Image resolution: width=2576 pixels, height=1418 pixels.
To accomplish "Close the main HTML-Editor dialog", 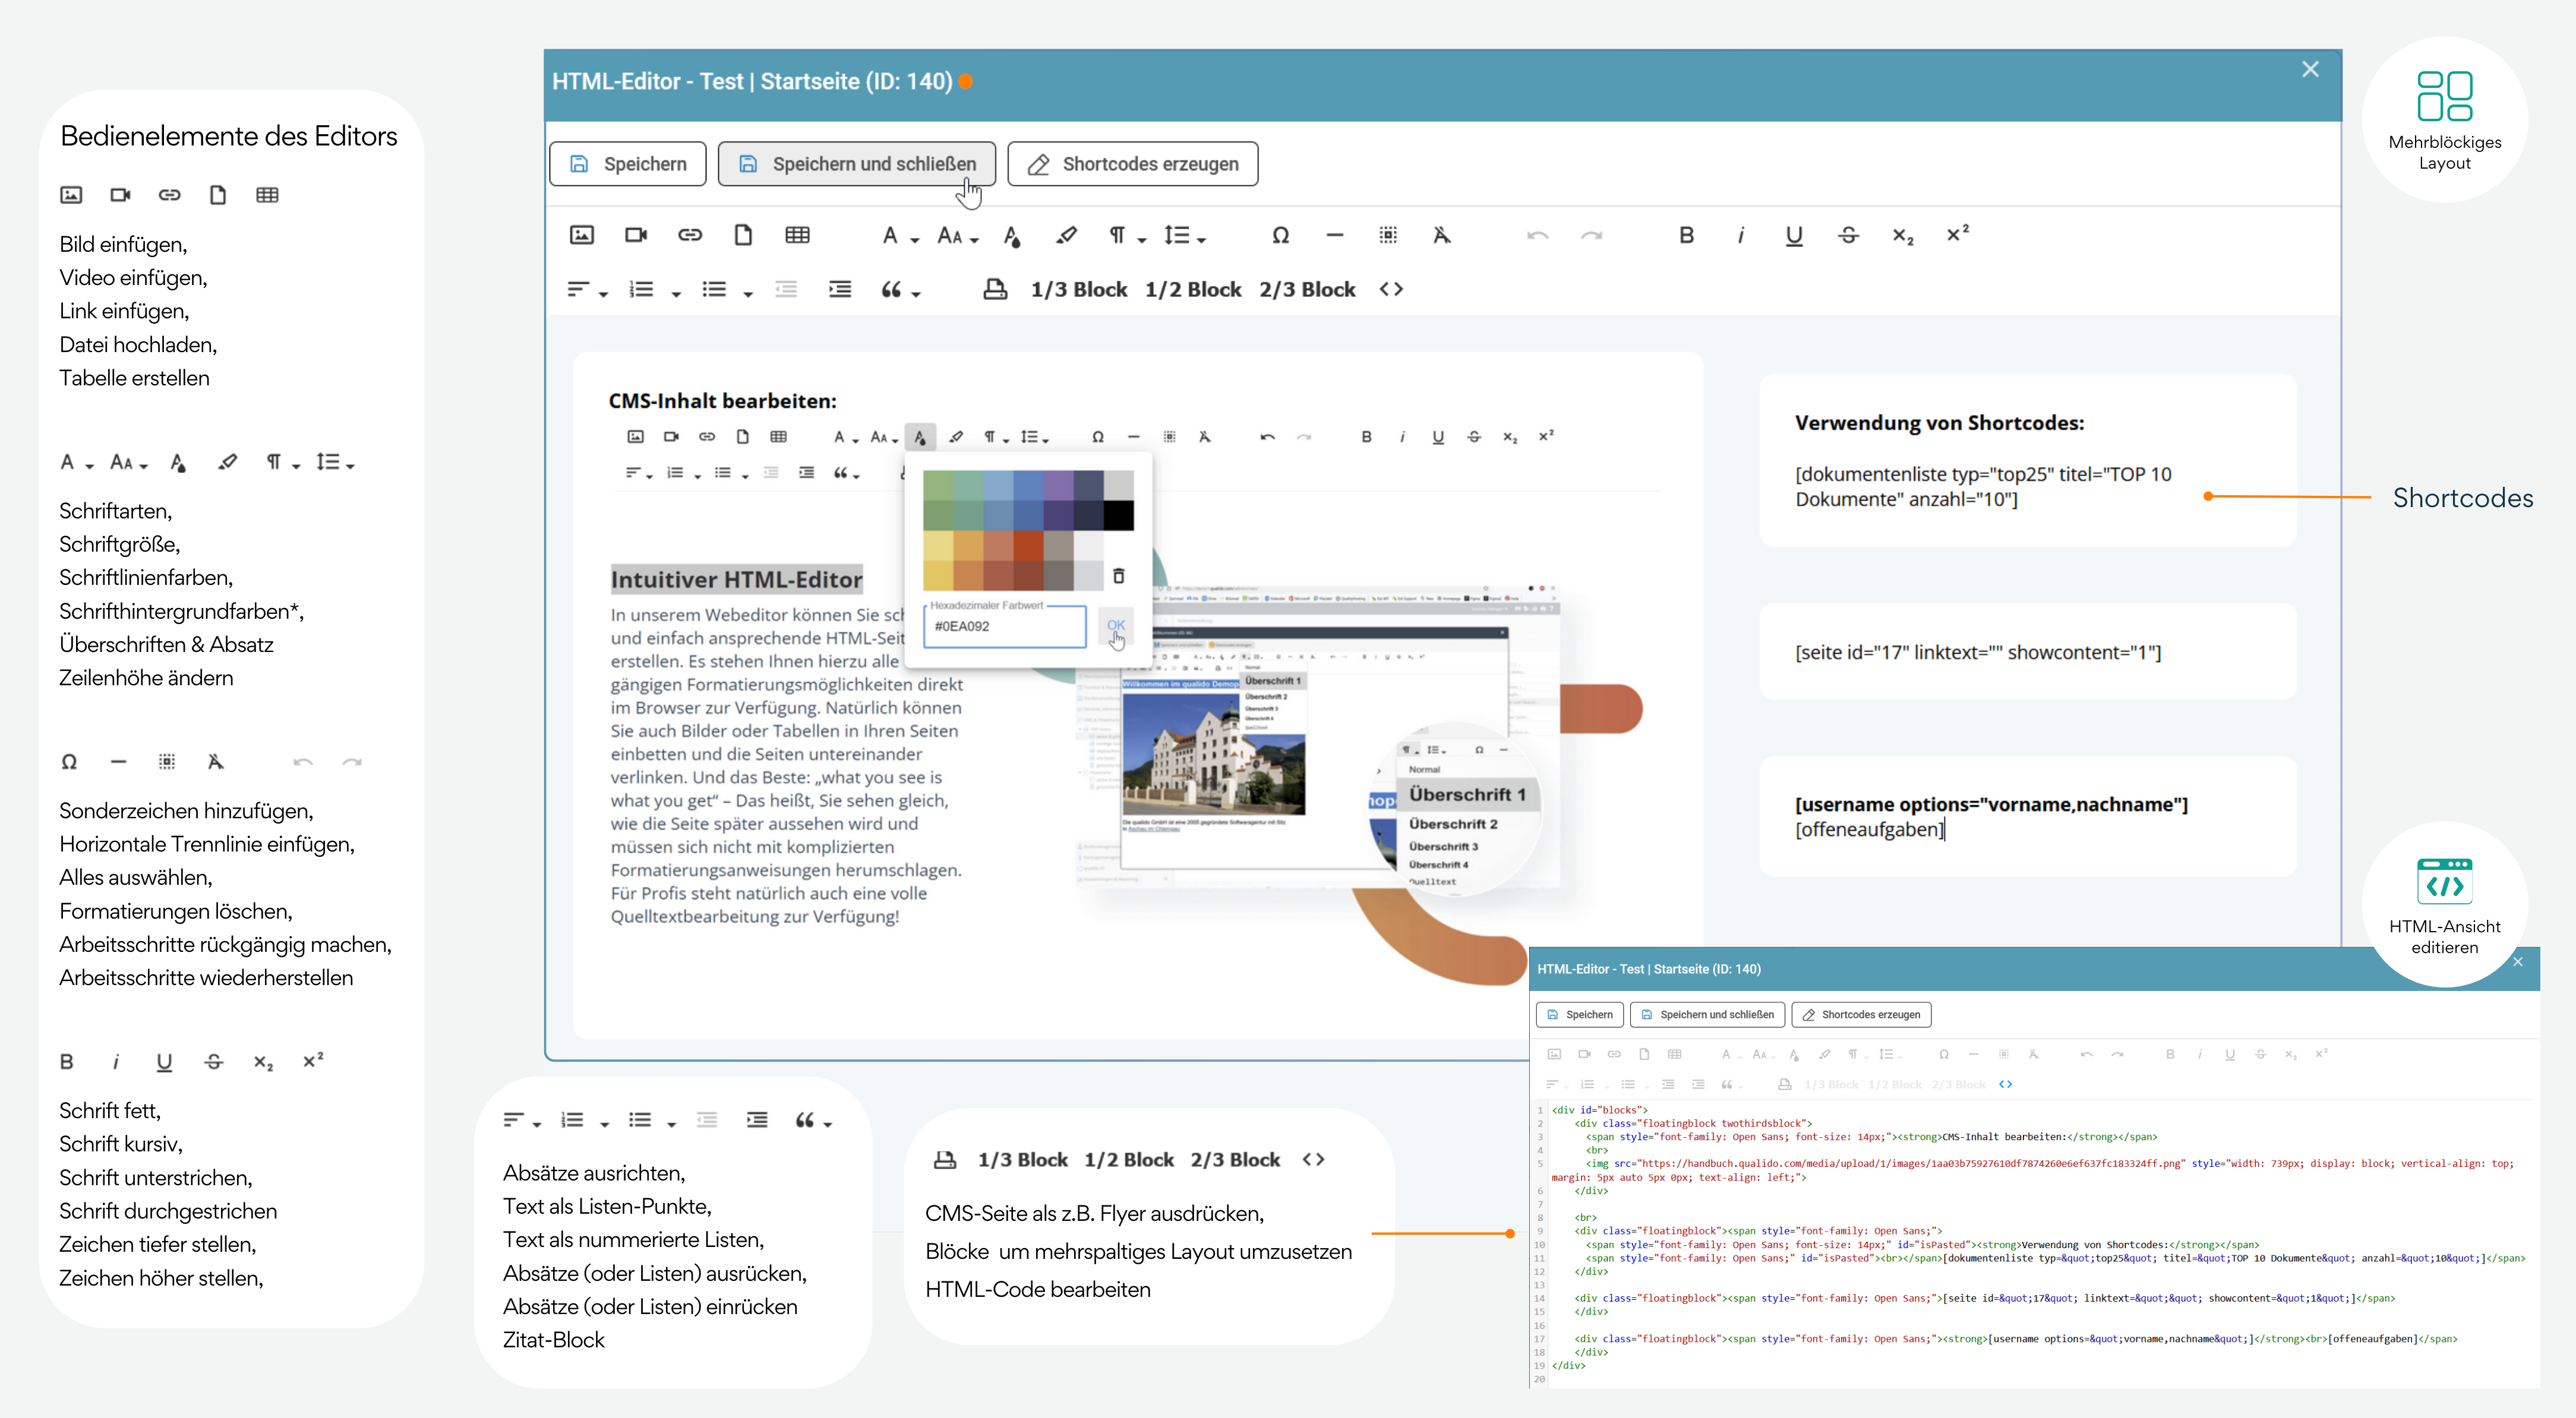I will [x=2310, y=69].
